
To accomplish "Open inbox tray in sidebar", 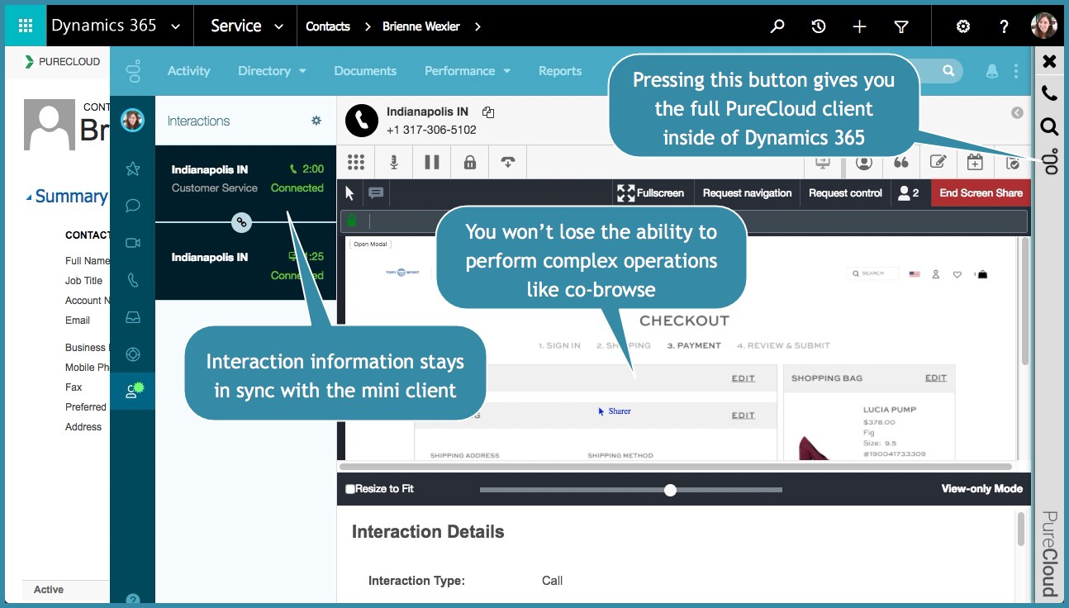I will point(132,317).
